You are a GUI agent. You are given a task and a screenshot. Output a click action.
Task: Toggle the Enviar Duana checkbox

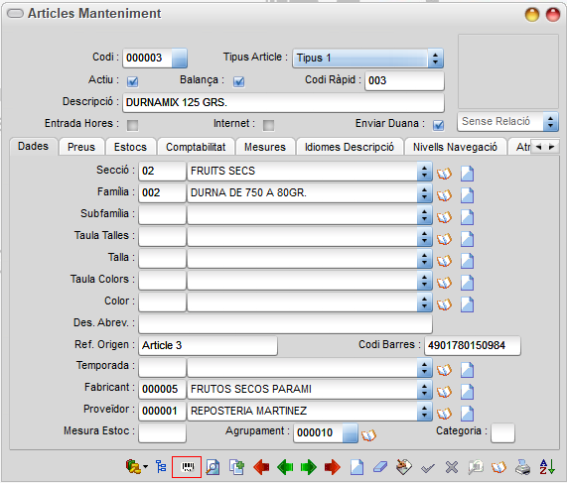click(438, 125)
